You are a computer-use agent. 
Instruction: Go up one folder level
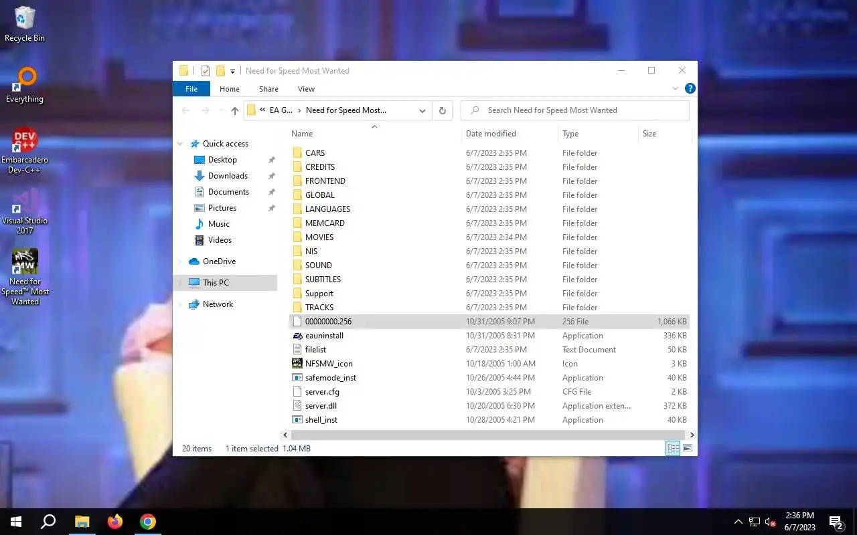[234, 110]
